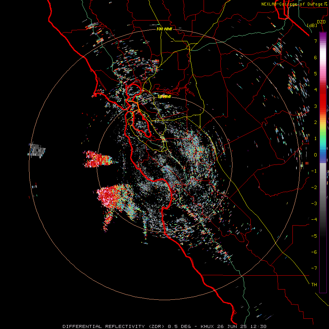Click the -5 value on the scale
This screenshot has width=329, height=329.
314,236
